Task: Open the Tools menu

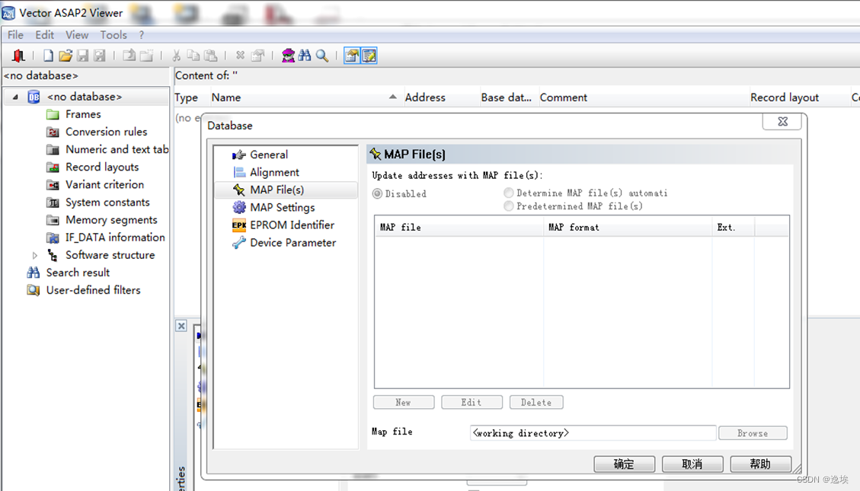Action: click(x=113, y=34)
